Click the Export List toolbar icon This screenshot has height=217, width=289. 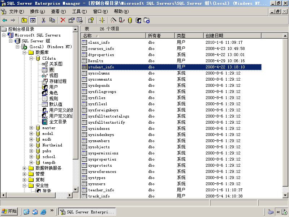(80, 20)
